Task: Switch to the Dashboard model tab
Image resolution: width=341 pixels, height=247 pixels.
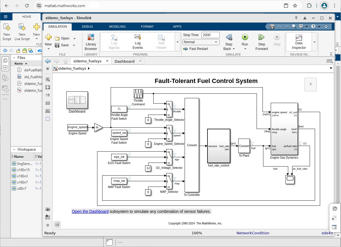Action: click(124, 61)
